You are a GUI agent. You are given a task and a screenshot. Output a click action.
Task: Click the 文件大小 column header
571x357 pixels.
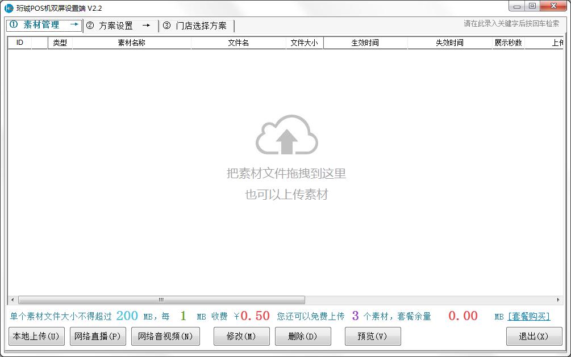click(x=304, y=43)
